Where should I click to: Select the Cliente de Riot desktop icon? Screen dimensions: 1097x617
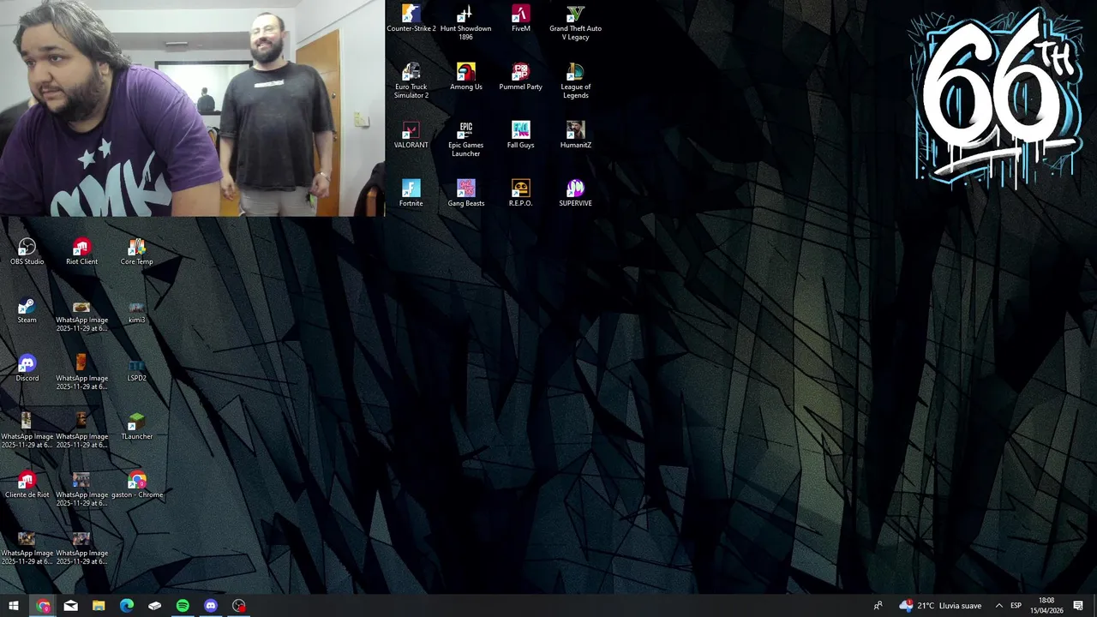point(27,485)
